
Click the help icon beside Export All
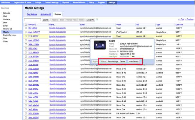tap(97, 19)
